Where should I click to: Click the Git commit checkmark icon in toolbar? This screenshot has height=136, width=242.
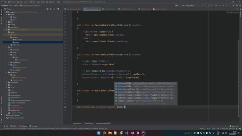tap(223, 5)
